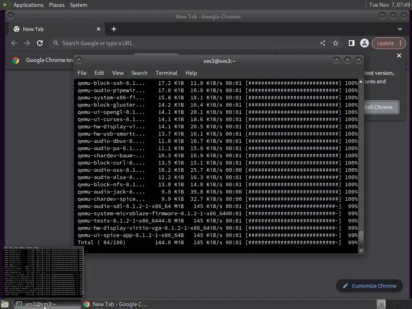Click the qemu-block-nfs-8.1... line
This screenshot has height=309, width=412.
pyautogui.click(x=218, y=185)
